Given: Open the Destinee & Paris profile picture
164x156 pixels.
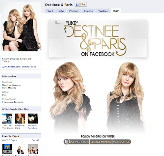Looking at the screenshot, I should click(21, 27).
